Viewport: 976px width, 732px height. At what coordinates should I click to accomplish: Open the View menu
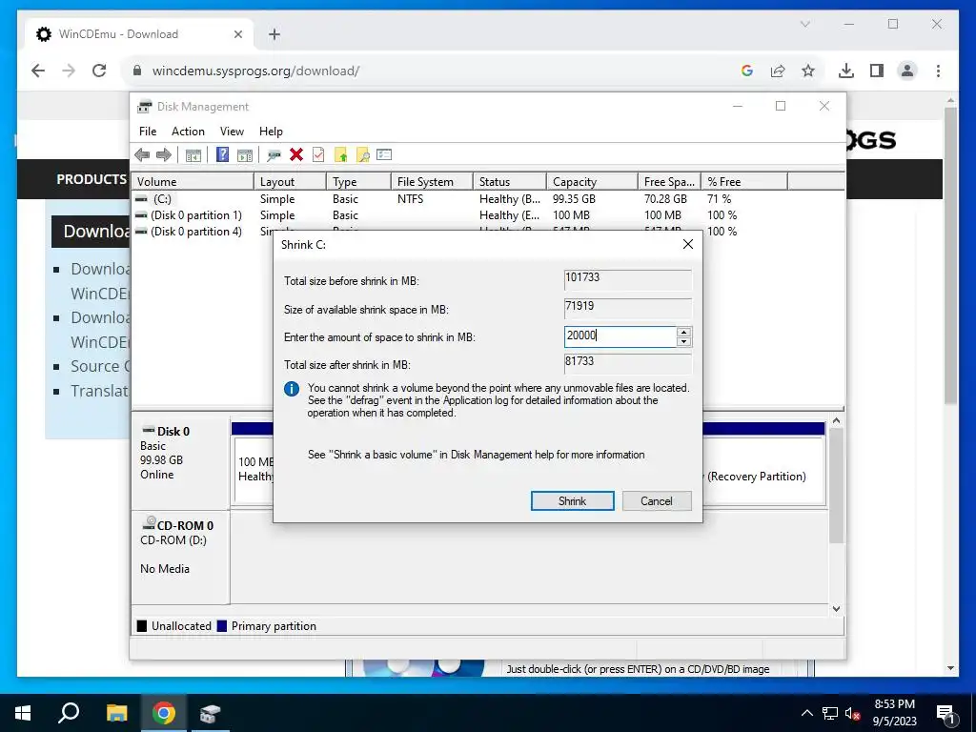pos(232,132)
